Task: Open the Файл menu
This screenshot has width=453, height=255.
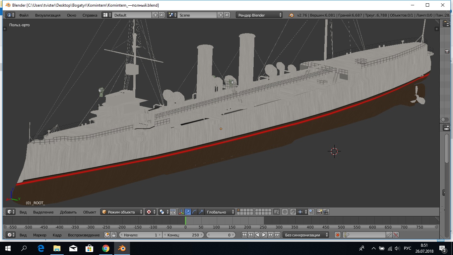Action: (24, 15)
